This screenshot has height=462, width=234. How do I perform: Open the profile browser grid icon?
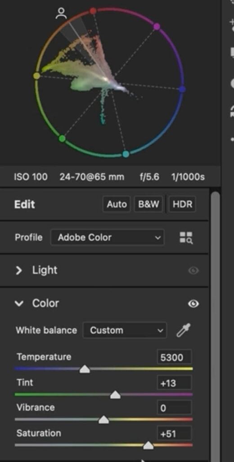point(186,238)
